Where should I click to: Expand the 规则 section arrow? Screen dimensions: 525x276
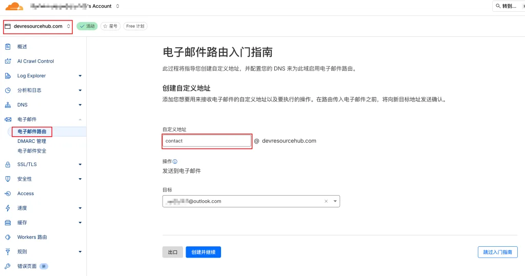pos(80,252)
